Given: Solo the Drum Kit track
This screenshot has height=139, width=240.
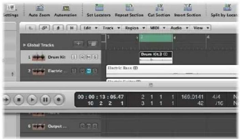Looking at the screenshot, I should point(95,57).
